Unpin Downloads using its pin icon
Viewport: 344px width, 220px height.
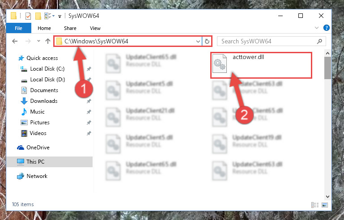click(89, 101)
